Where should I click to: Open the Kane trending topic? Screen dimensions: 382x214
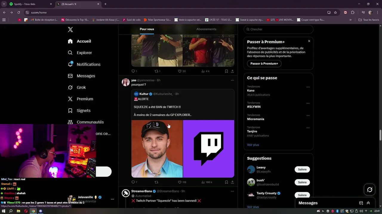tap(251, 91)
